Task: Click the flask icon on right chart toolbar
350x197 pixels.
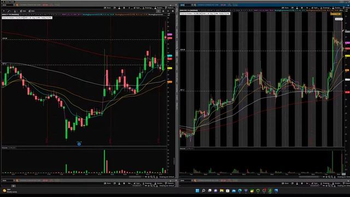Action: (x=297, y=8)
